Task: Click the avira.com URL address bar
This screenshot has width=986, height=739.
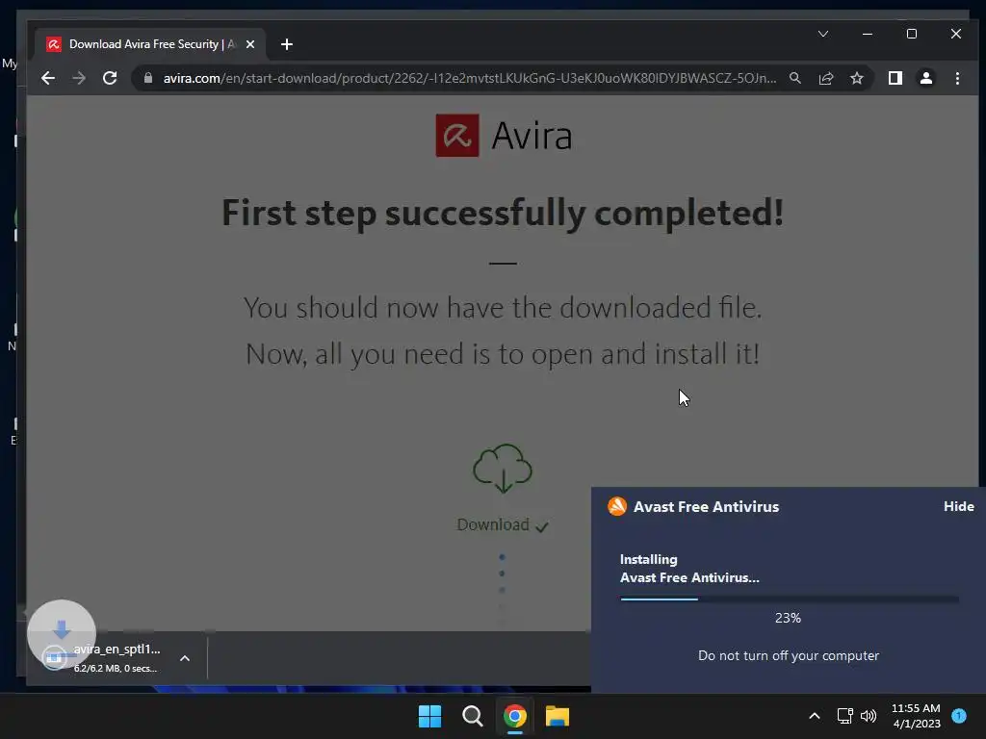Action: (x=469, y=78)
